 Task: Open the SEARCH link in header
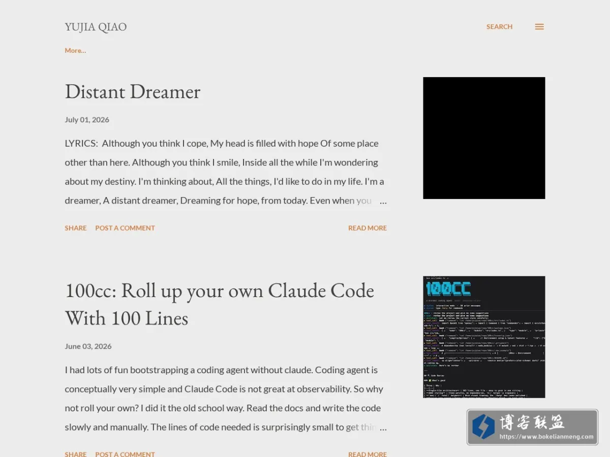coord(499,27)
